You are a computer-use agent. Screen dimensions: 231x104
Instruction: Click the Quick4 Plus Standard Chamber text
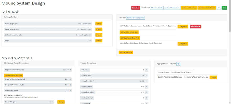tap(183, 77)
